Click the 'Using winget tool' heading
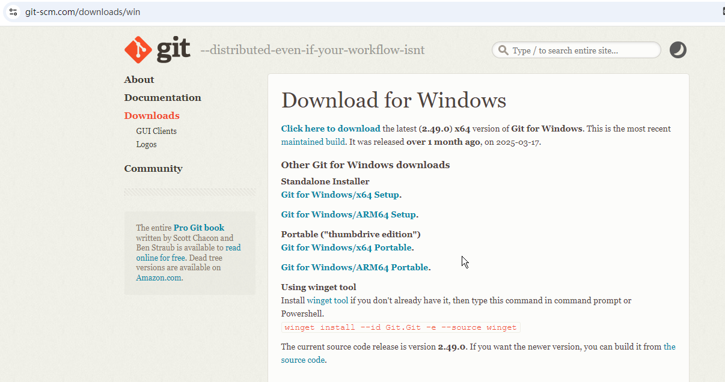This screenshot has height=382, width=725. [x=319, y=287]
